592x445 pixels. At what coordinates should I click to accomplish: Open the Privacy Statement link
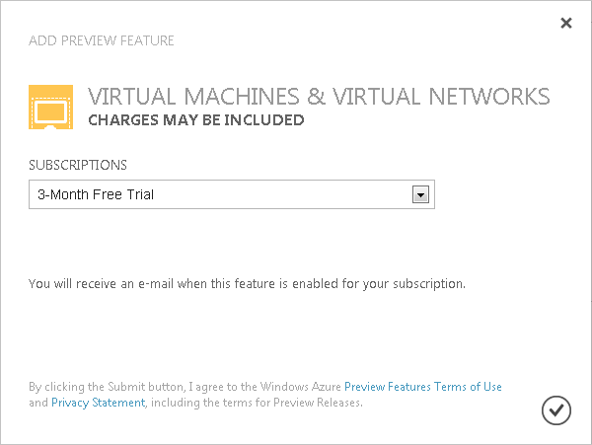(x=98, y=403)
